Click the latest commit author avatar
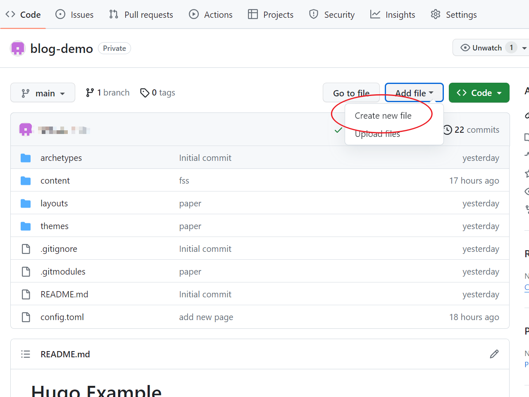 [x=26, y=129]
